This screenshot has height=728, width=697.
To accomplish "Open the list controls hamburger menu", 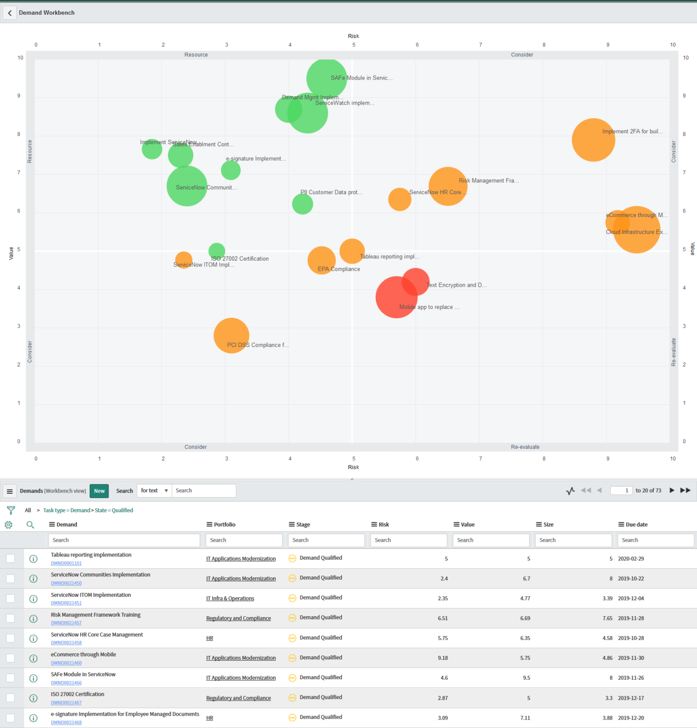I will tap(9, 491).
